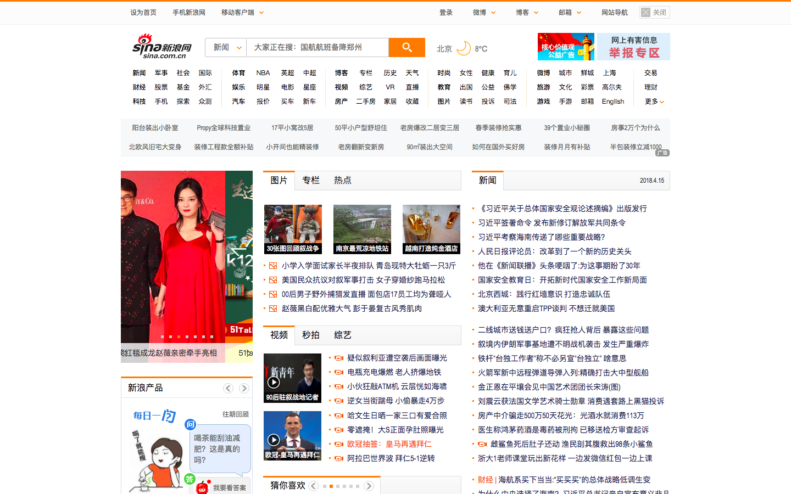Click the 核心价值观公益广告 banner
The width and height of the screenshot is (791, 494).
(566, 47)
